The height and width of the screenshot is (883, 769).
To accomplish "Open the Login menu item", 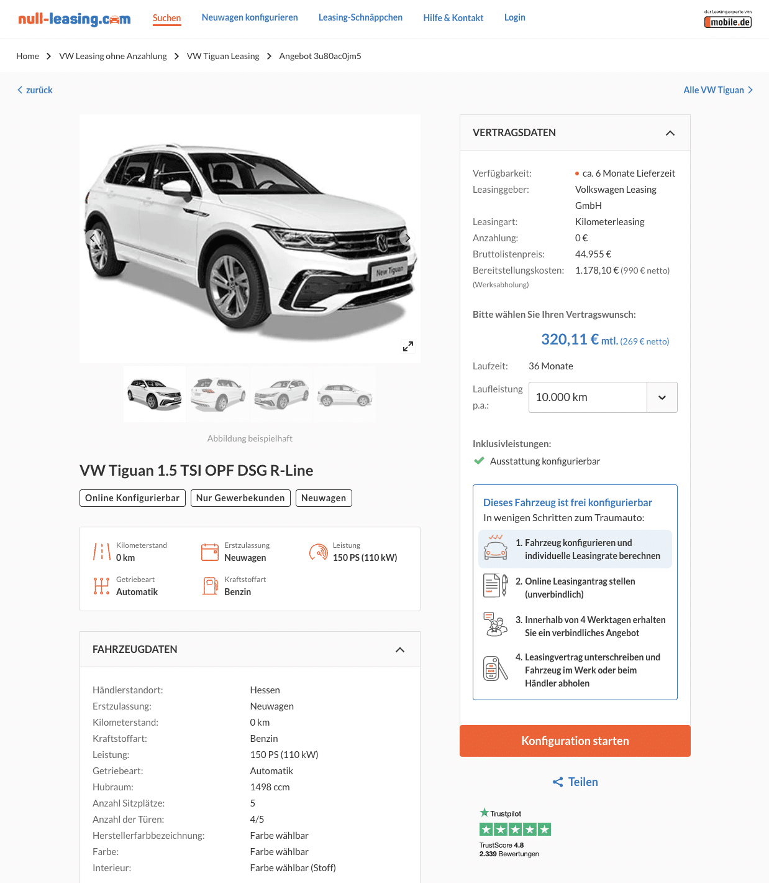I will 515,17.
